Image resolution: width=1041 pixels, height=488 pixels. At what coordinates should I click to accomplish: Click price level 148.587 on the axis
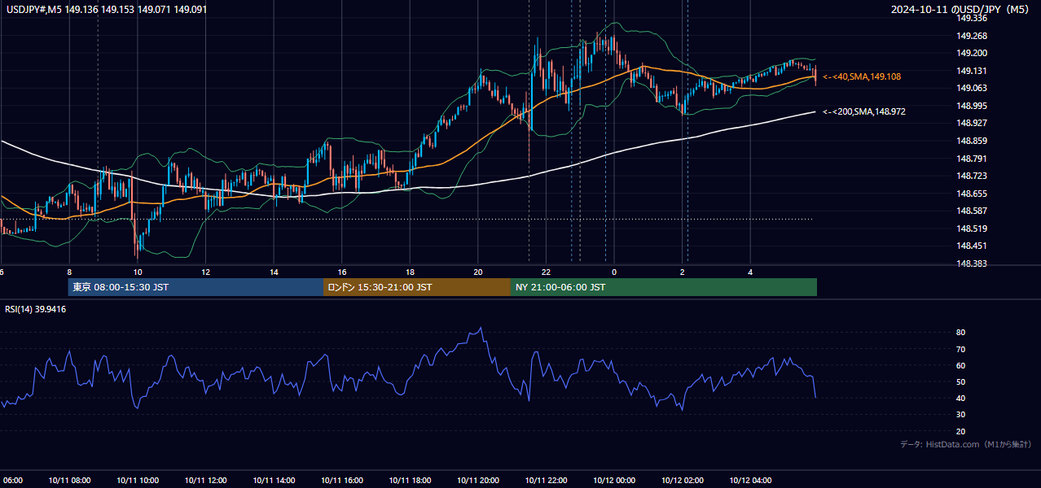click(972, 211)
